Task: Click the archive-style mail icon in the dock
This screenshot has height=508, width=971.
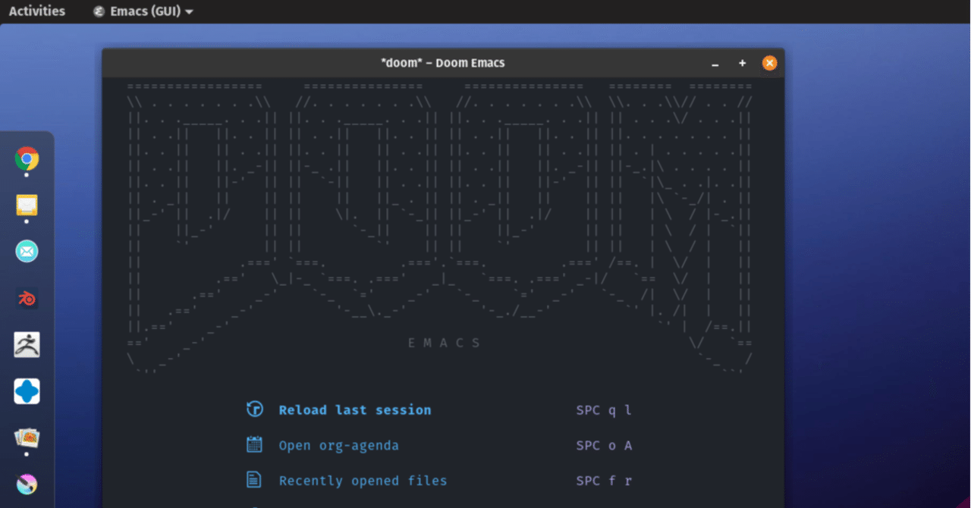Action: (x=27, y=205)
